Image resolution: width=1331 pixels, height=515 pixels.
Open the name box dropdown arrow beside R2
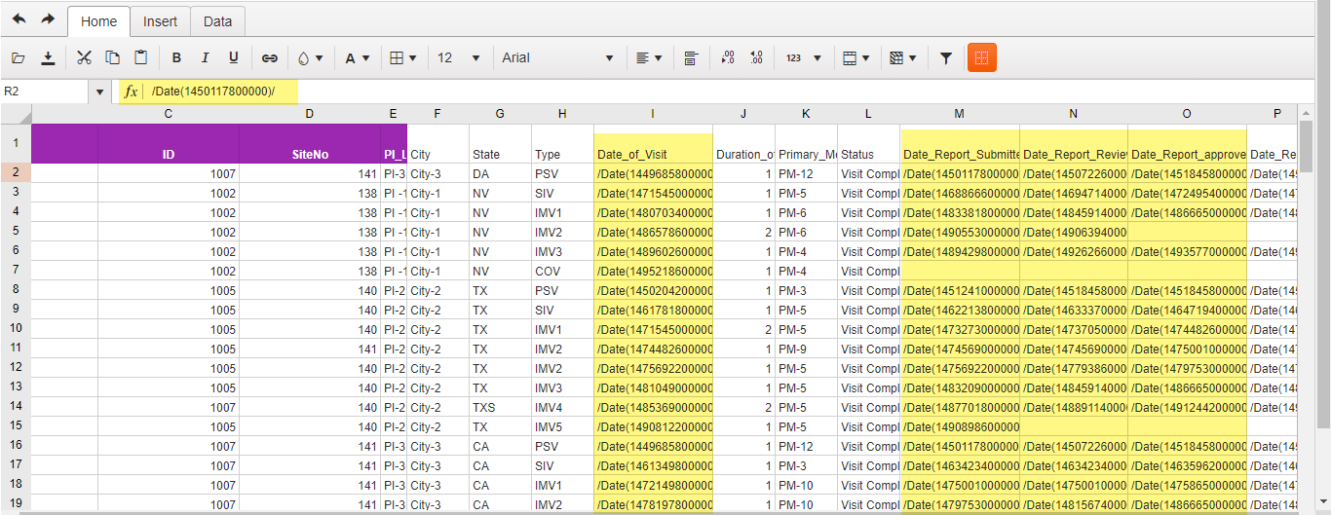99,92
